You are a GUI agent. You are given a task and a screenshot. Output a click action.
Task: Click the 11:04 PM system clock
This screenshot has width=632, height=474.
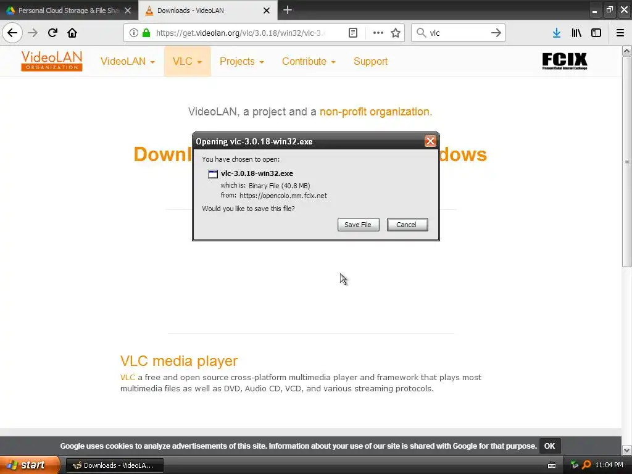[609, 465]
